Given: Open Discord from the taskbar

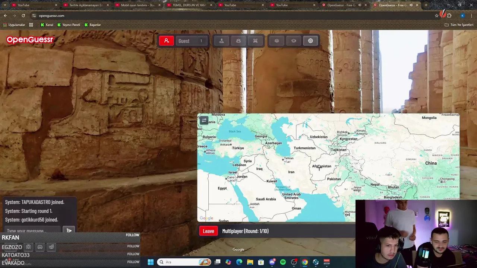Looking at the screenshot, I should [272, 262].
